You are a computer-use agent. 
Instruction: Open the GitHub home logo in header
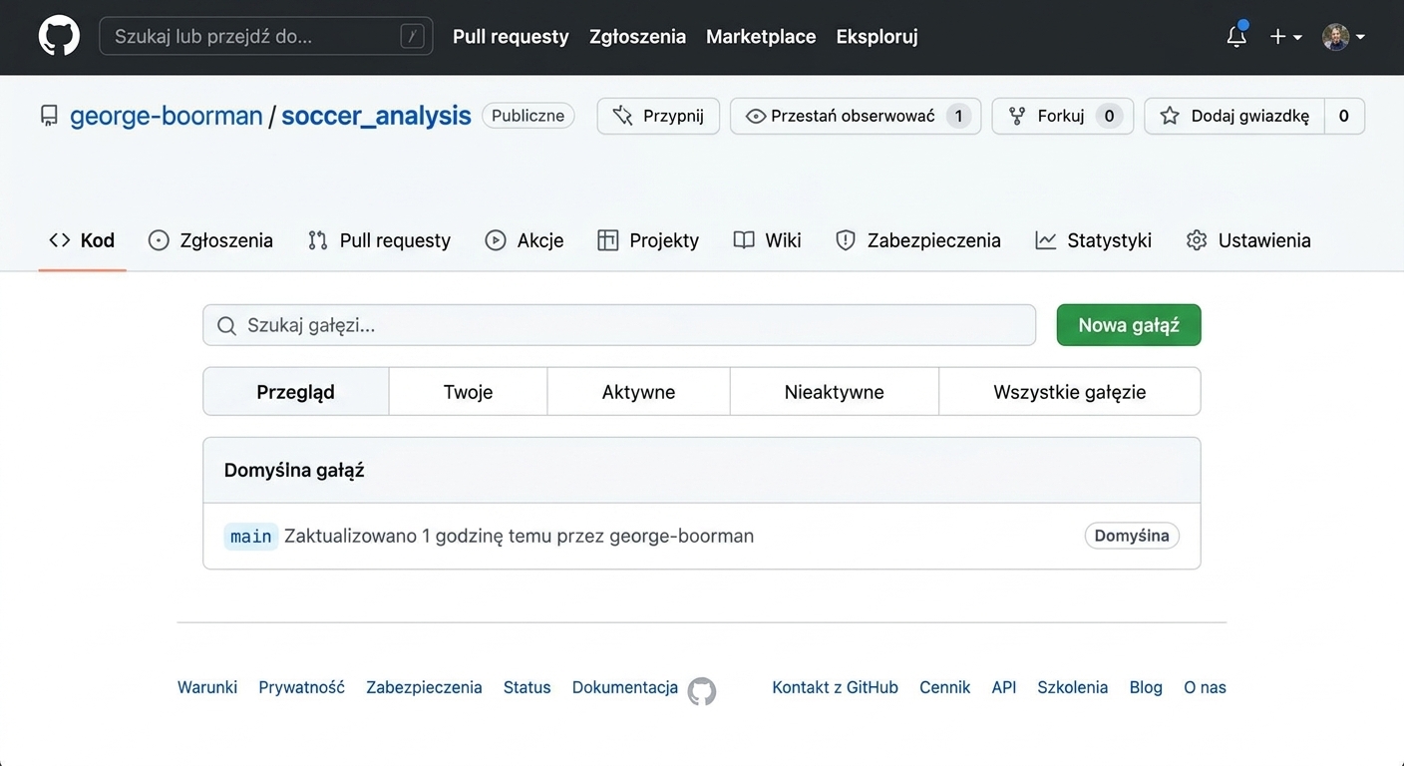click(59, 36)
